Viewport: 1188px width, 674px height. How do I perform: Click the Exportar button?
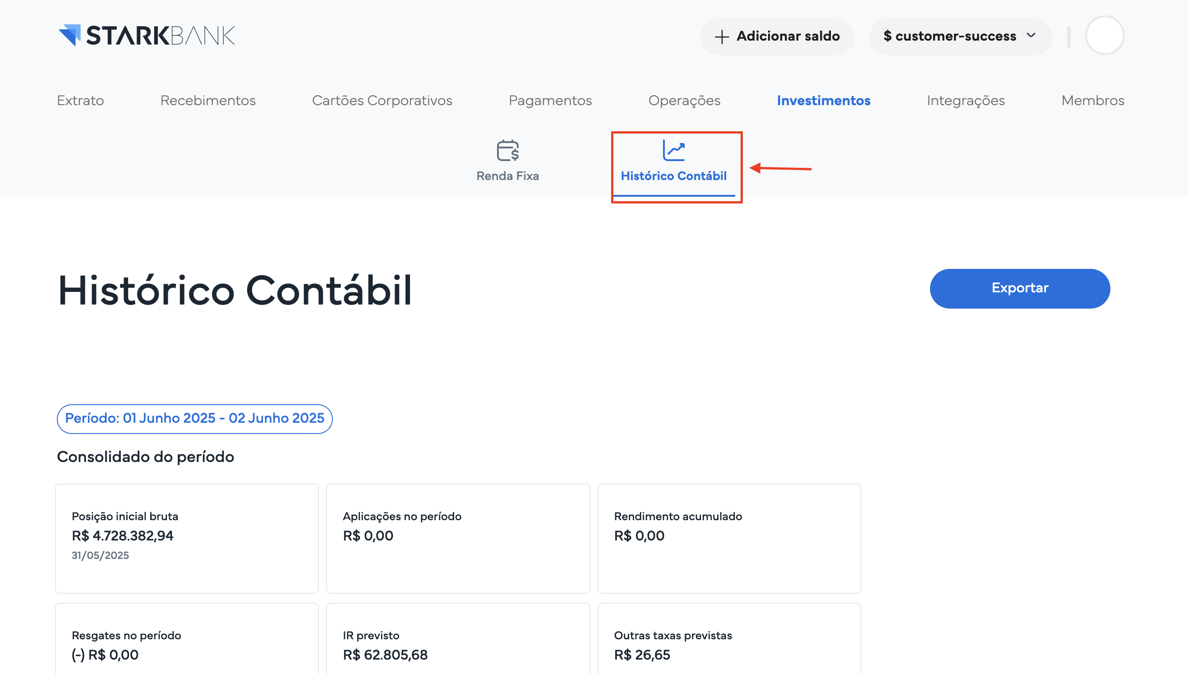click(x=1019, y=288)
